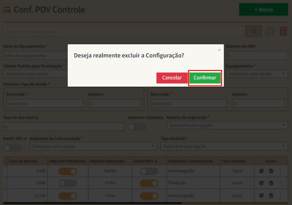Close the dialog with the X icon
This screenshot has height=205, width=292.
(x=219, y=50)
